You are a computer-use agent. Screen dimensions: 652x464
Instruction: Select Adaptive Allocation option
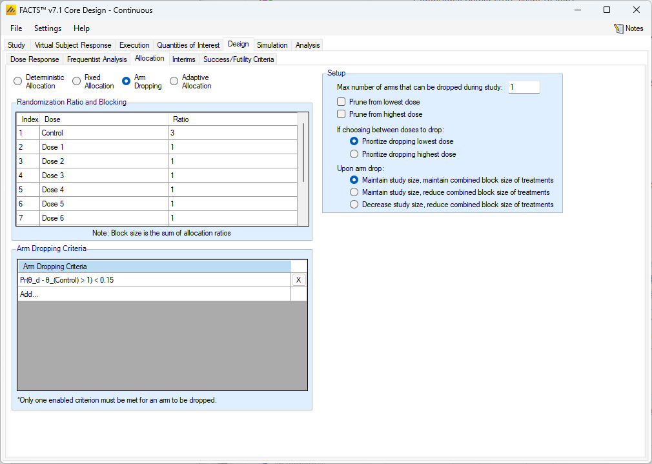[174, 81]
